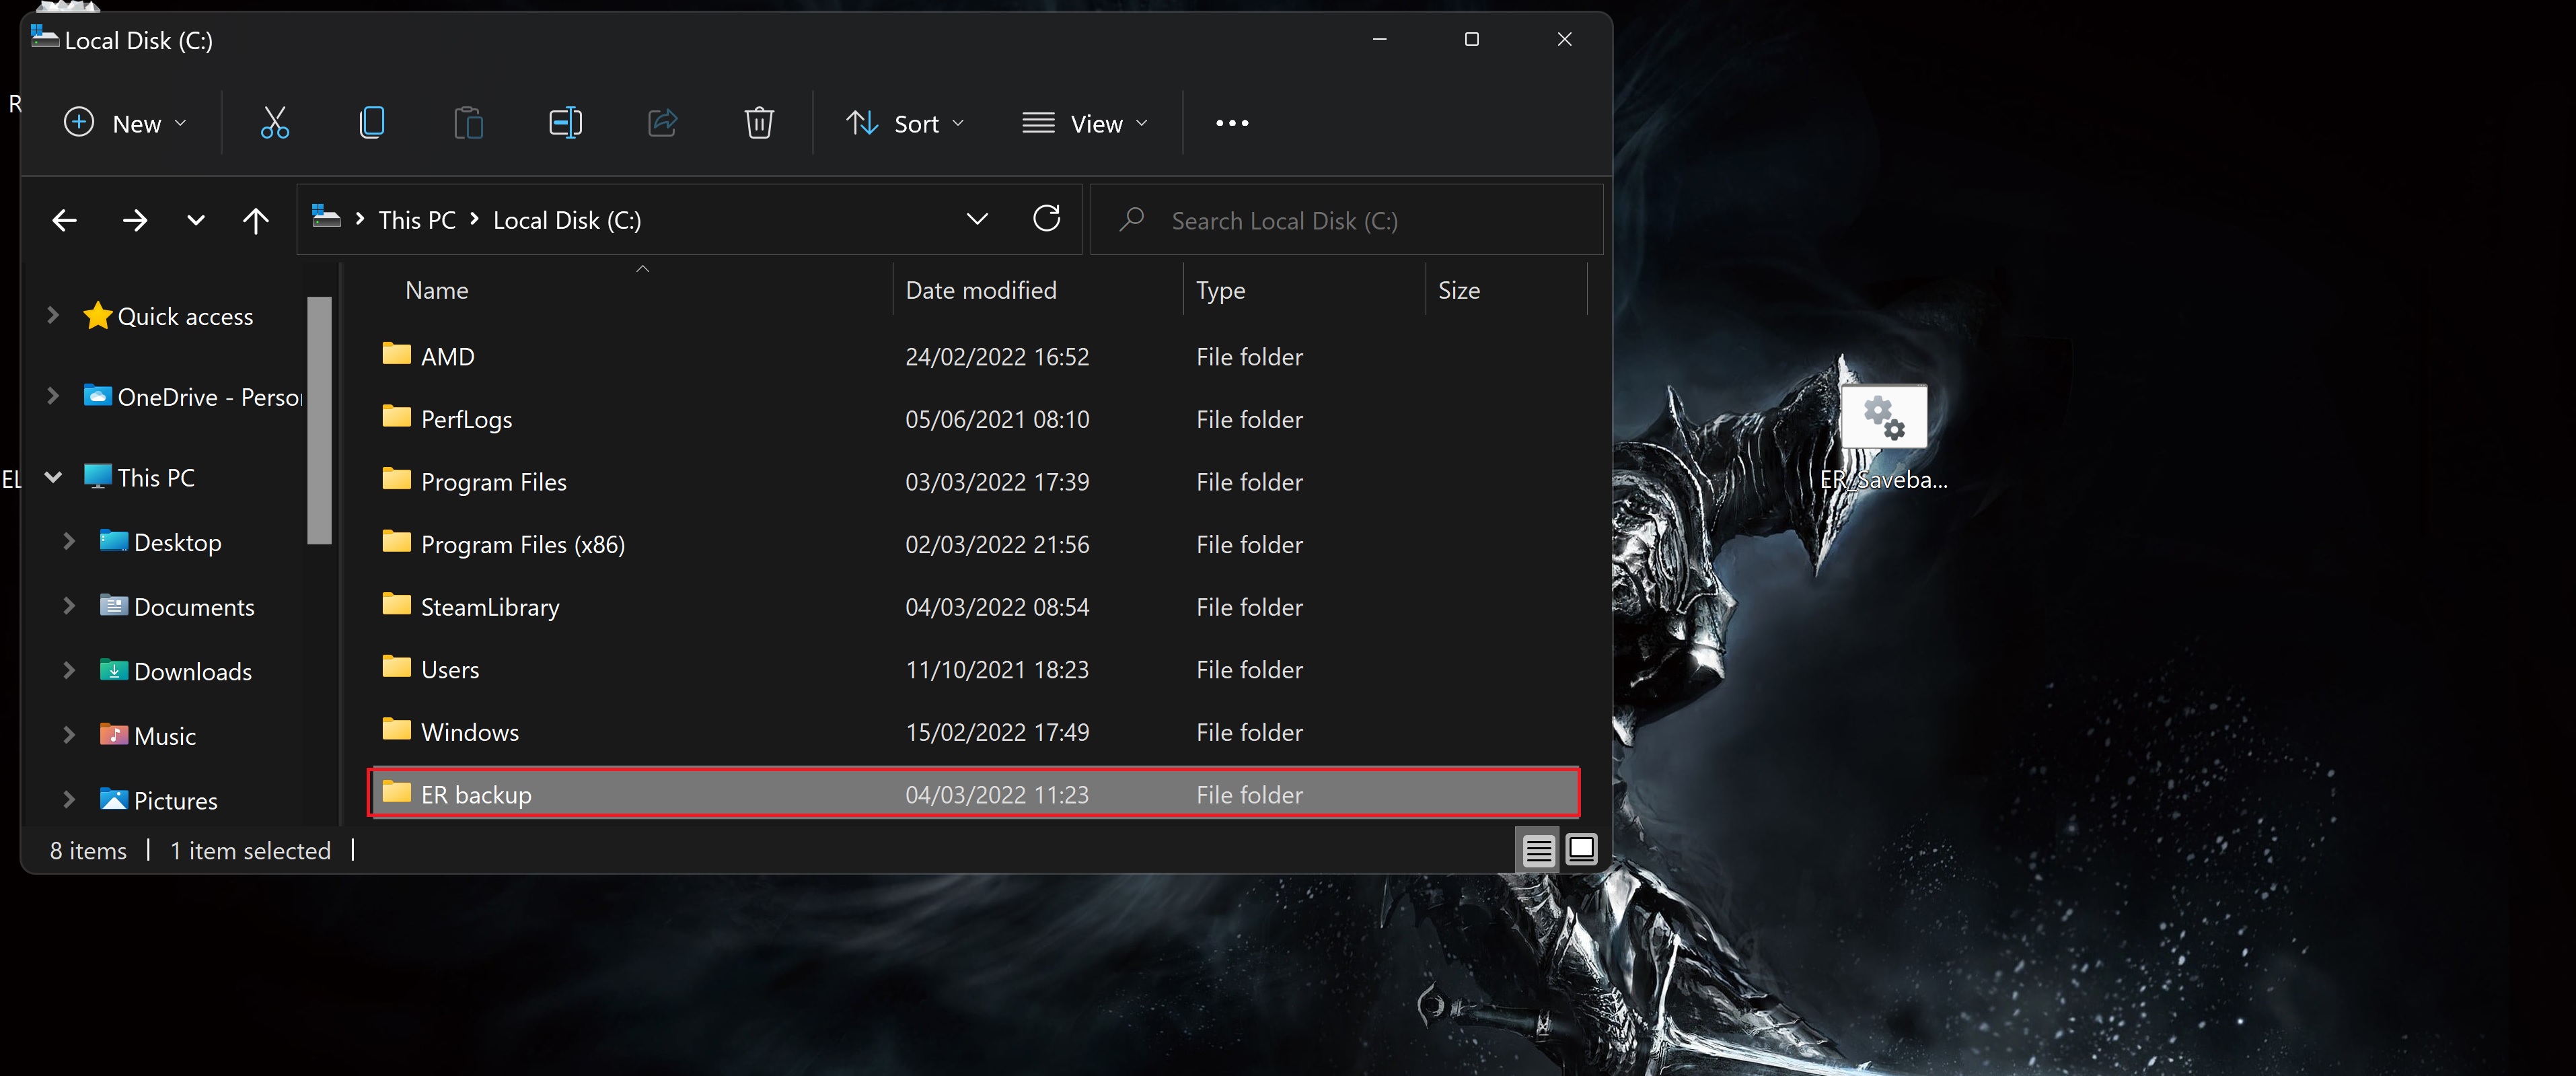Click the Rename icon in toolbar
2576x1076 pixels.
pyautogui.click(x=565, y=123)
